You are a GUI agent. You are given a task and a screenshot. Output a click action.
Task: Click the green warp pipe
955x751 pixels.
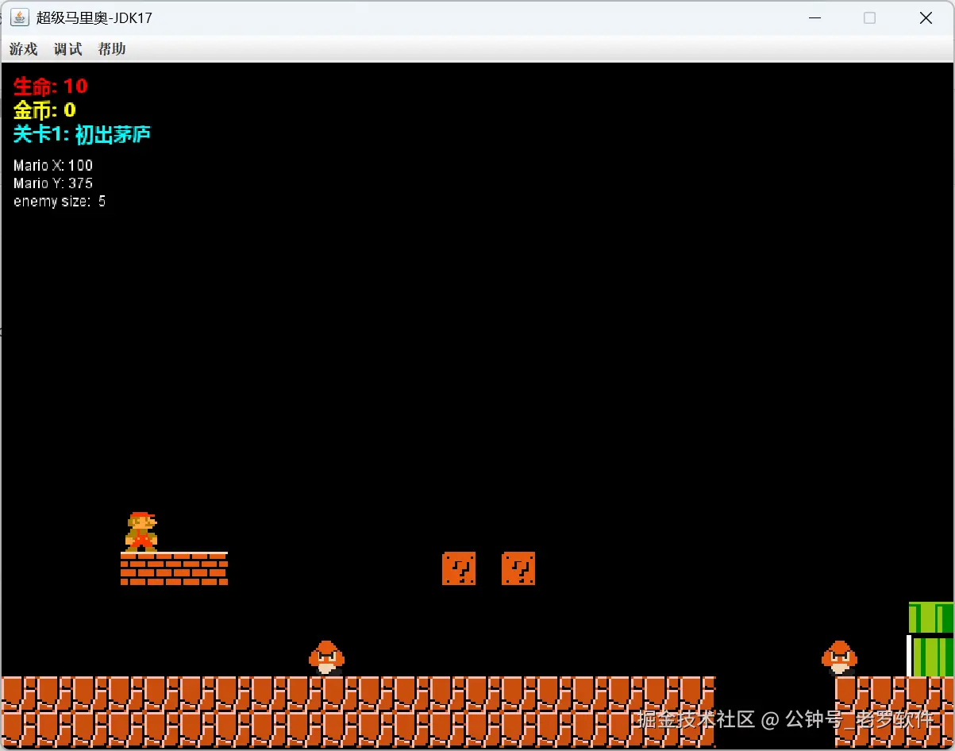point(931,639)
